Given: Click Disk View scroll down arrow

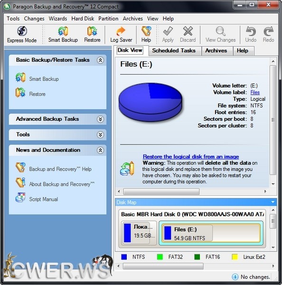Looking at the screenshot, I should pos(273,184).
